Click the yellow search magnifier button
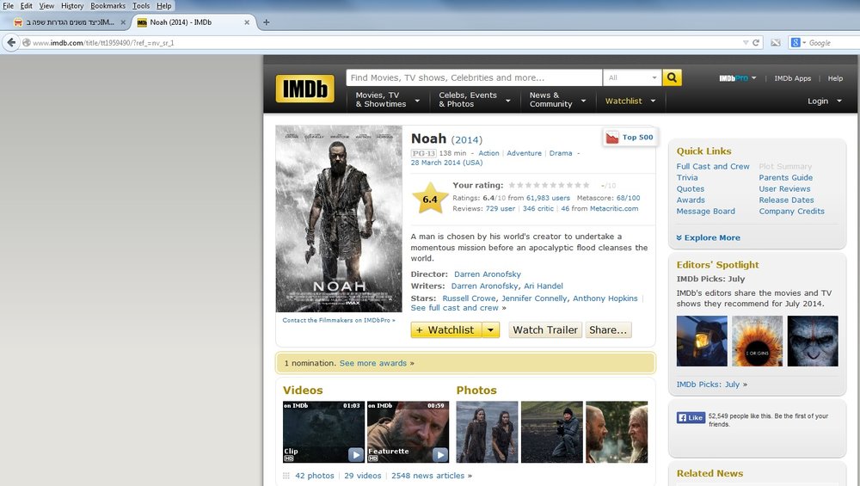The width and height of the screenshot is (860, 486). coord(672,78)
